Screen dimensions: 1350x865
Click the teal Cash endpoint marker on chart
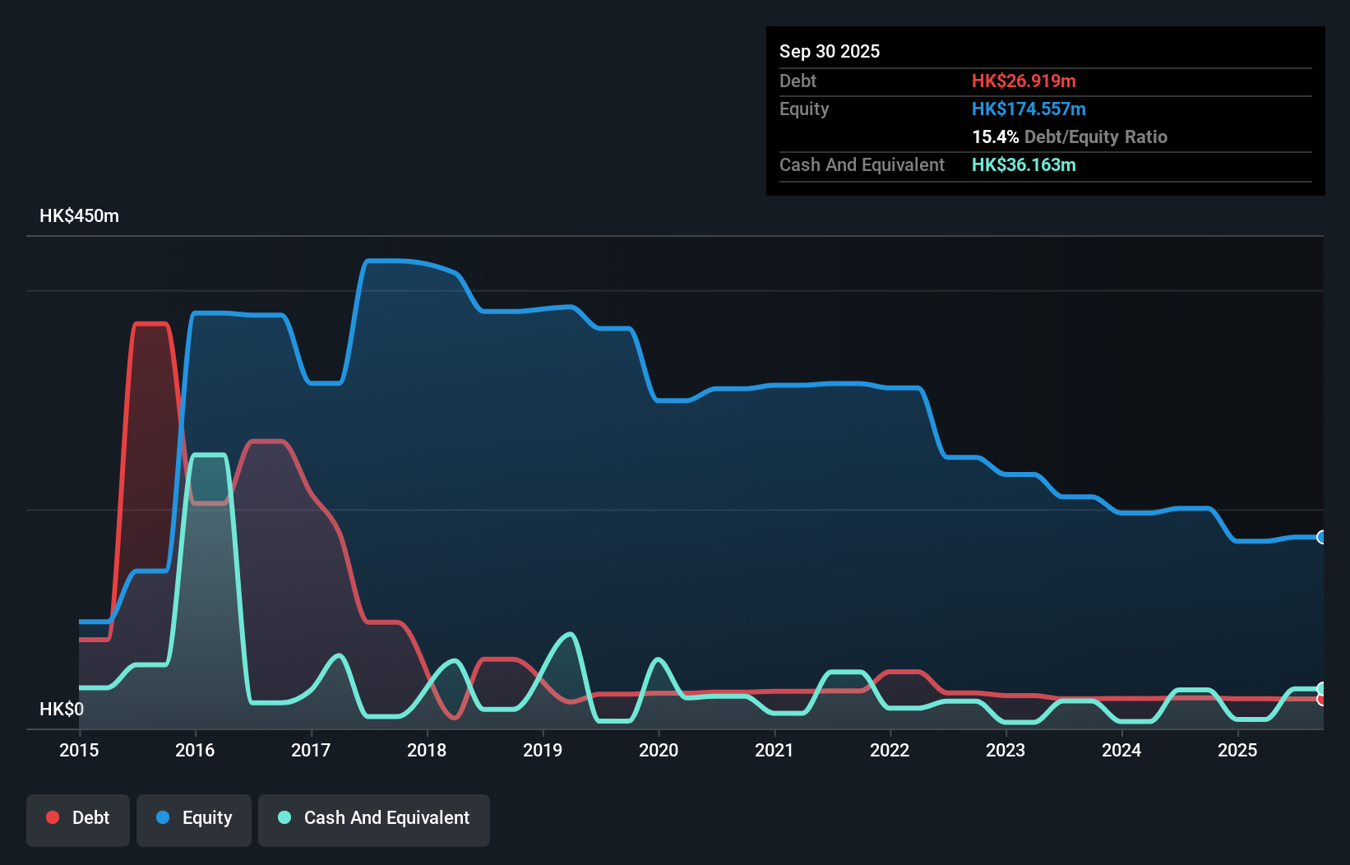point(1320,689)
